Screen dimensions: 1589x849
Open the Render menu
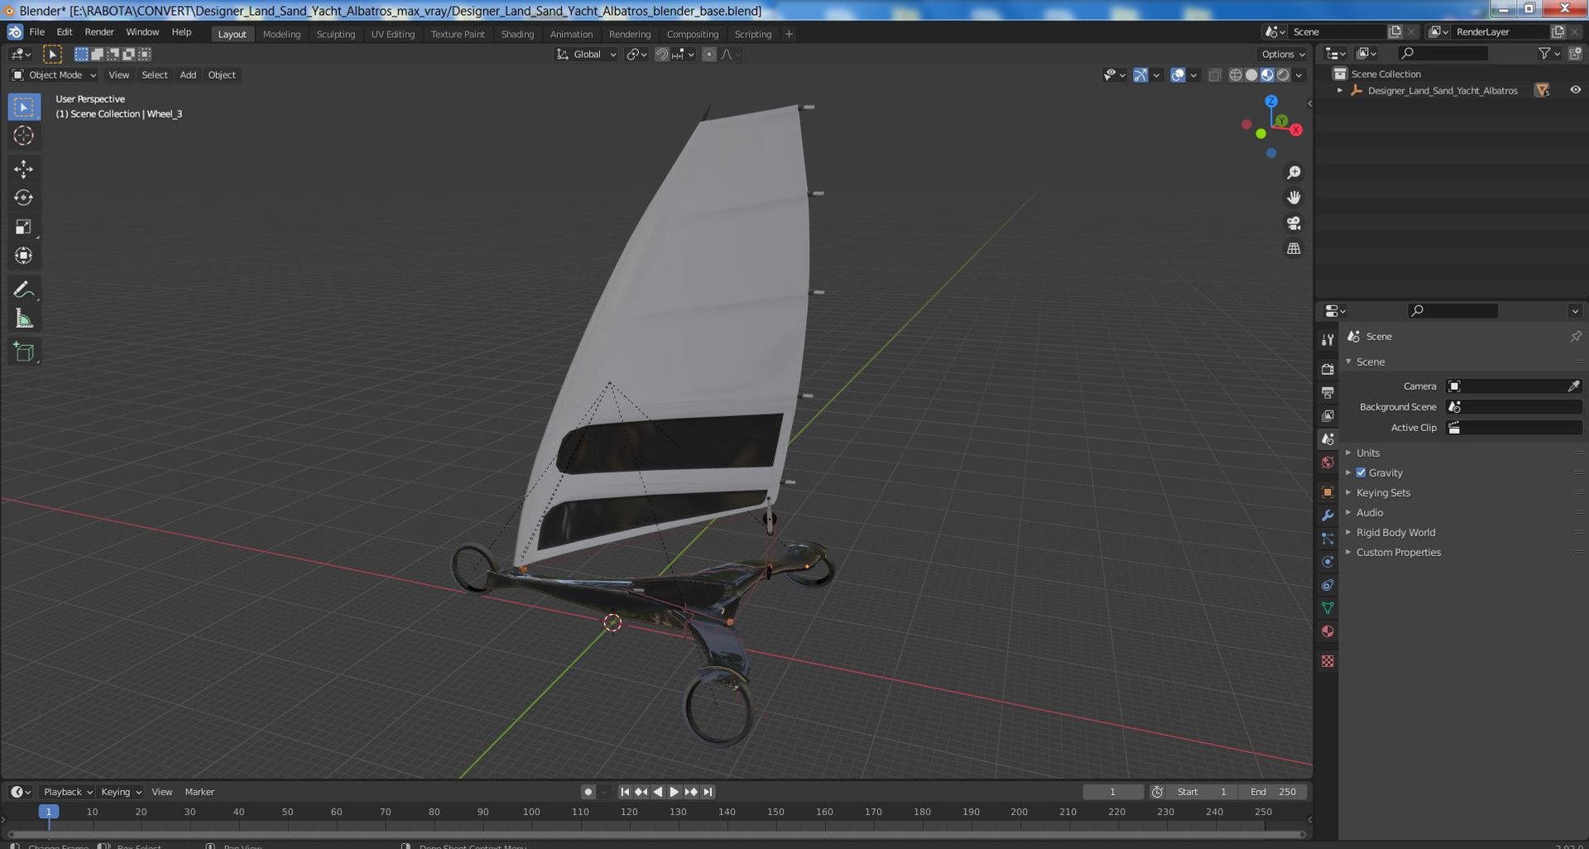tap(99, 32)
